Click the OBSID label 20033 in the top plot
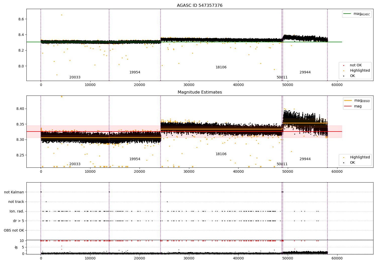This screenshot has width=377, height=264. click(75, 77)
